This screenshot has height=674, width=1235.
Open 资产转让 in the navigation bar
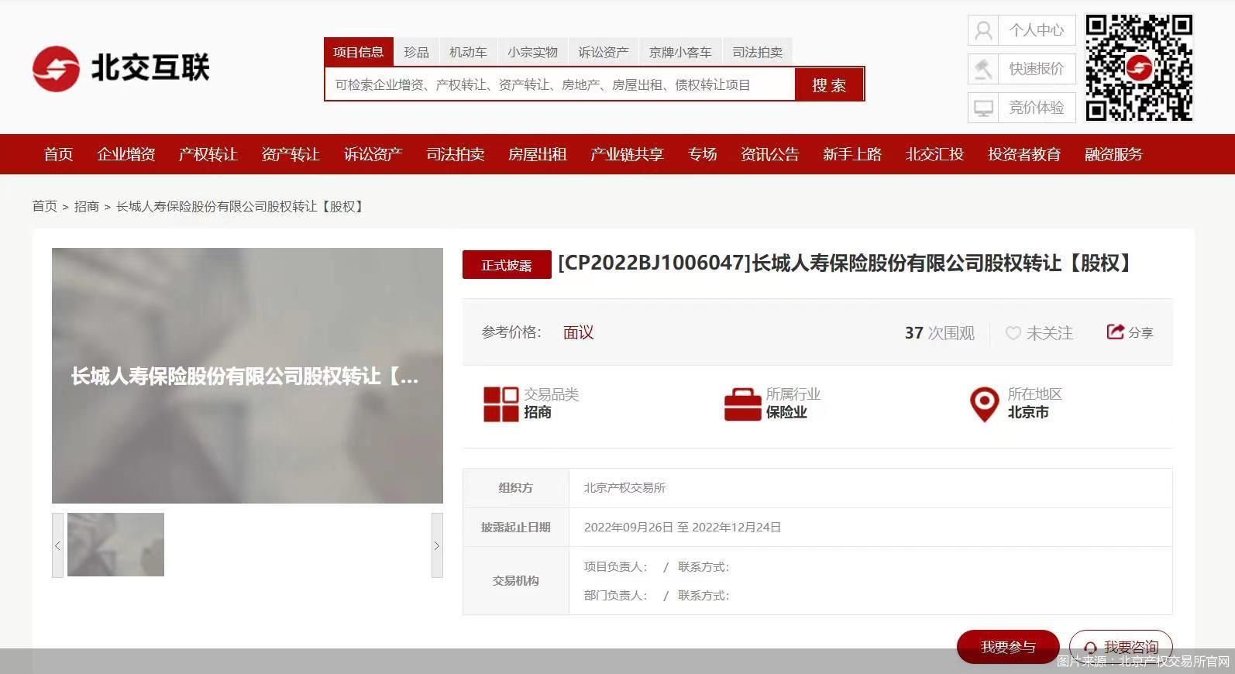[291, 154]
